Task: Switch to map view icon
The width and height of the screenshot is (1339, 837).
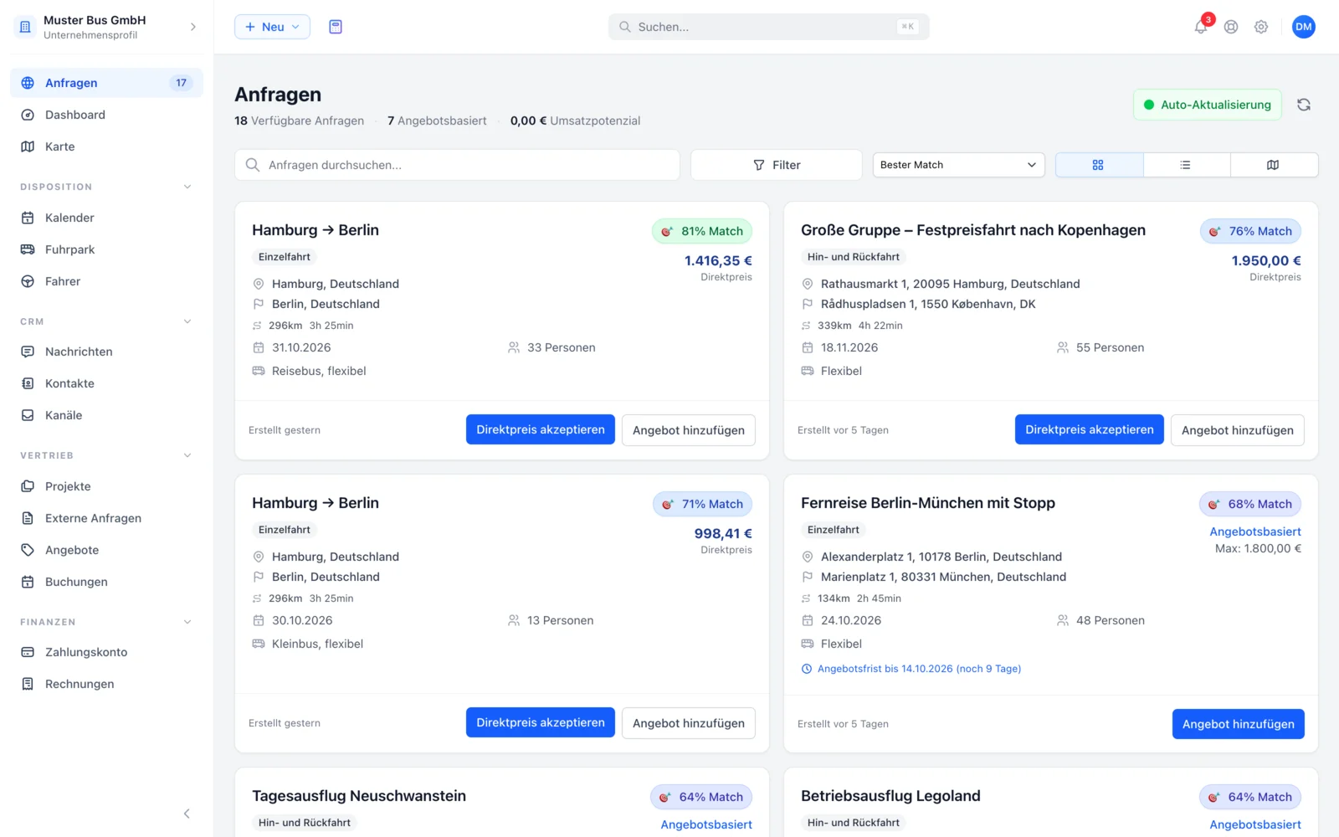Action: (1273, 165)
